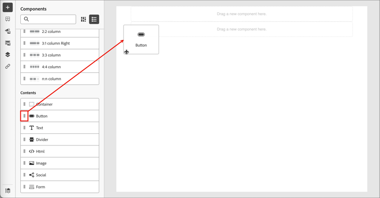Click the dragged Button card on canvas
The width and height of the screenshot is (380, 198).
[141, 39]
